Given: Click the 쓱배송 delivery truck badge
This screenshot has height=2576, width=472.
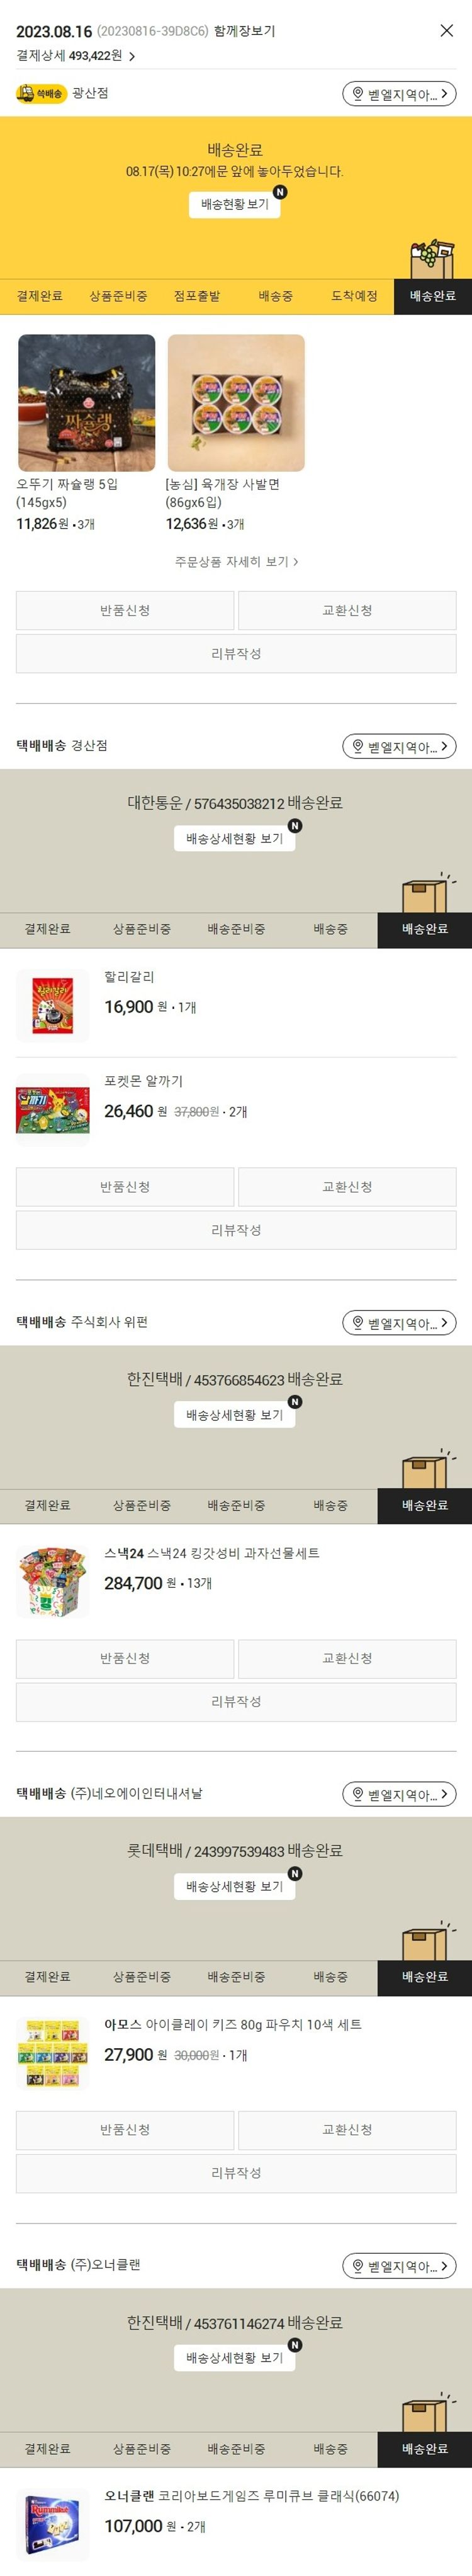Looking at the screenshot, I should (x=40, y=93).
